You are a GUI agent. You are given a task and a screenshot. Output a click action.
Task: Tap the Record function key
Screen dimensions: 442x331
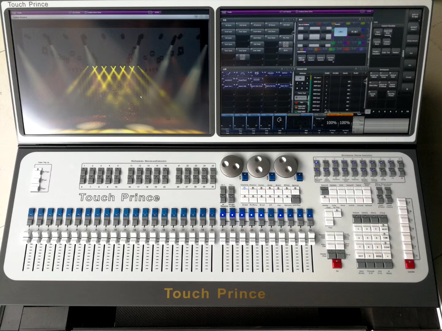point(324,191)
